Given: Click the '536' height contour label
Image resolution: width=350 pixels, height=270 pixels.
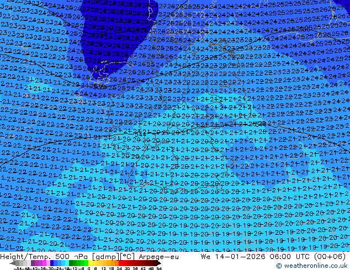Looking at the screenshot, I should (x=99, y=87).
